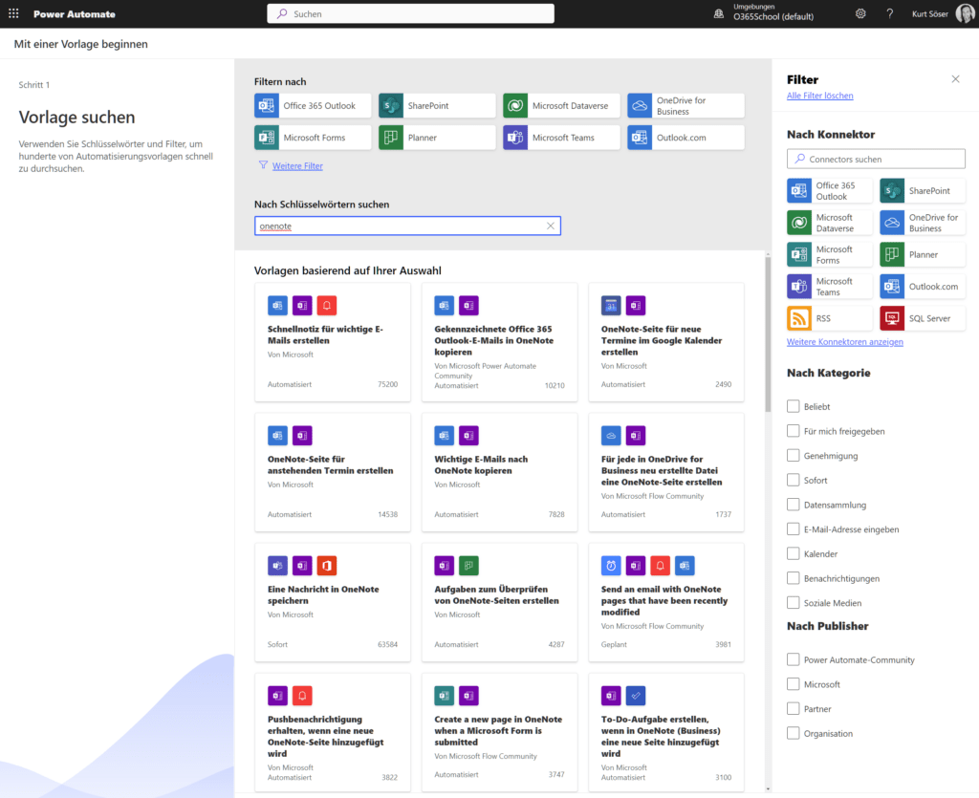Screen dimensions: 979x798
Task: Toggle the Genehmigung checkbox
Action: [x=793, y=456]
